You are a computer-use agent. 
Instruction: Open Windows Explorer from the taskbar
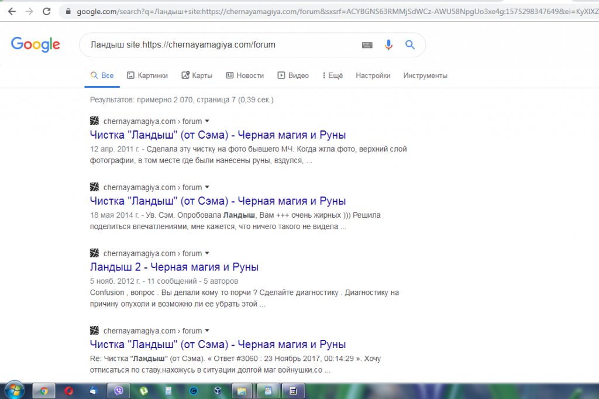pos(242,391)
